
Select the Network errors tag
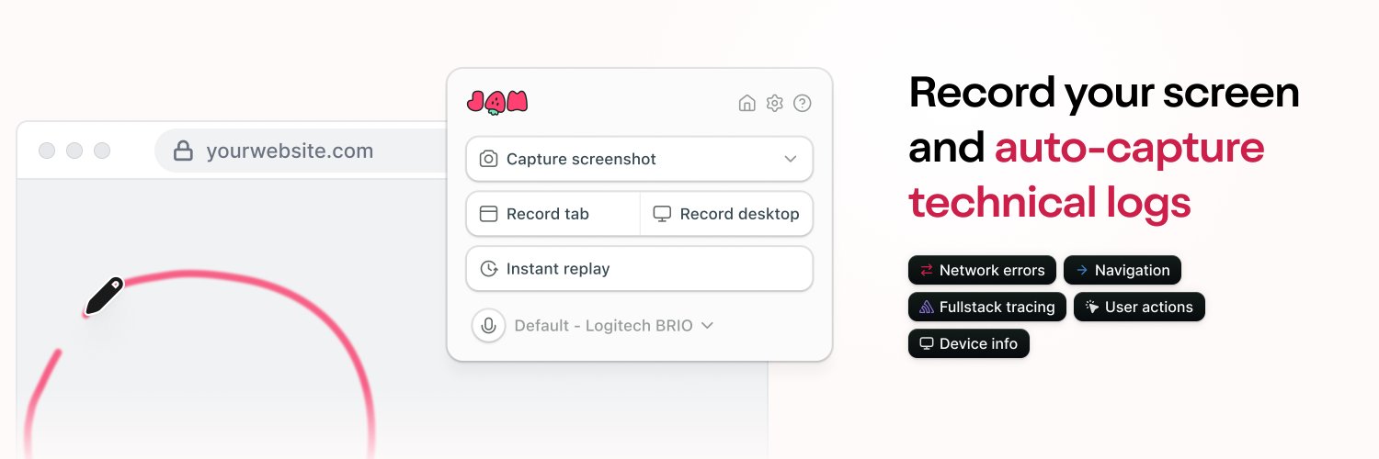982,270
